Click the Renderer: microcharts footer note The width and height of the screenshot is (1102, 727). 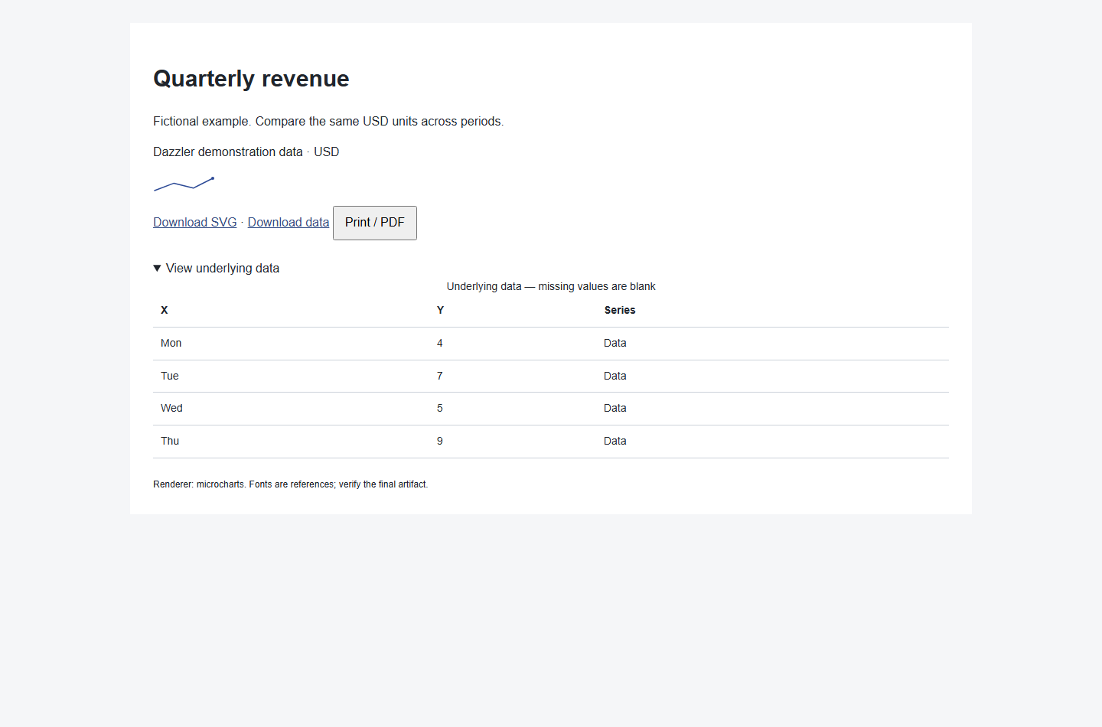coord(291,484)
